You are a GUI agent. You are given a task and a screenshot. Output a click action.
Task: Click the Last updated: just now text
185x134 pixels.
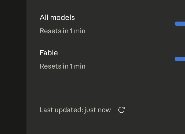point(75,110)
